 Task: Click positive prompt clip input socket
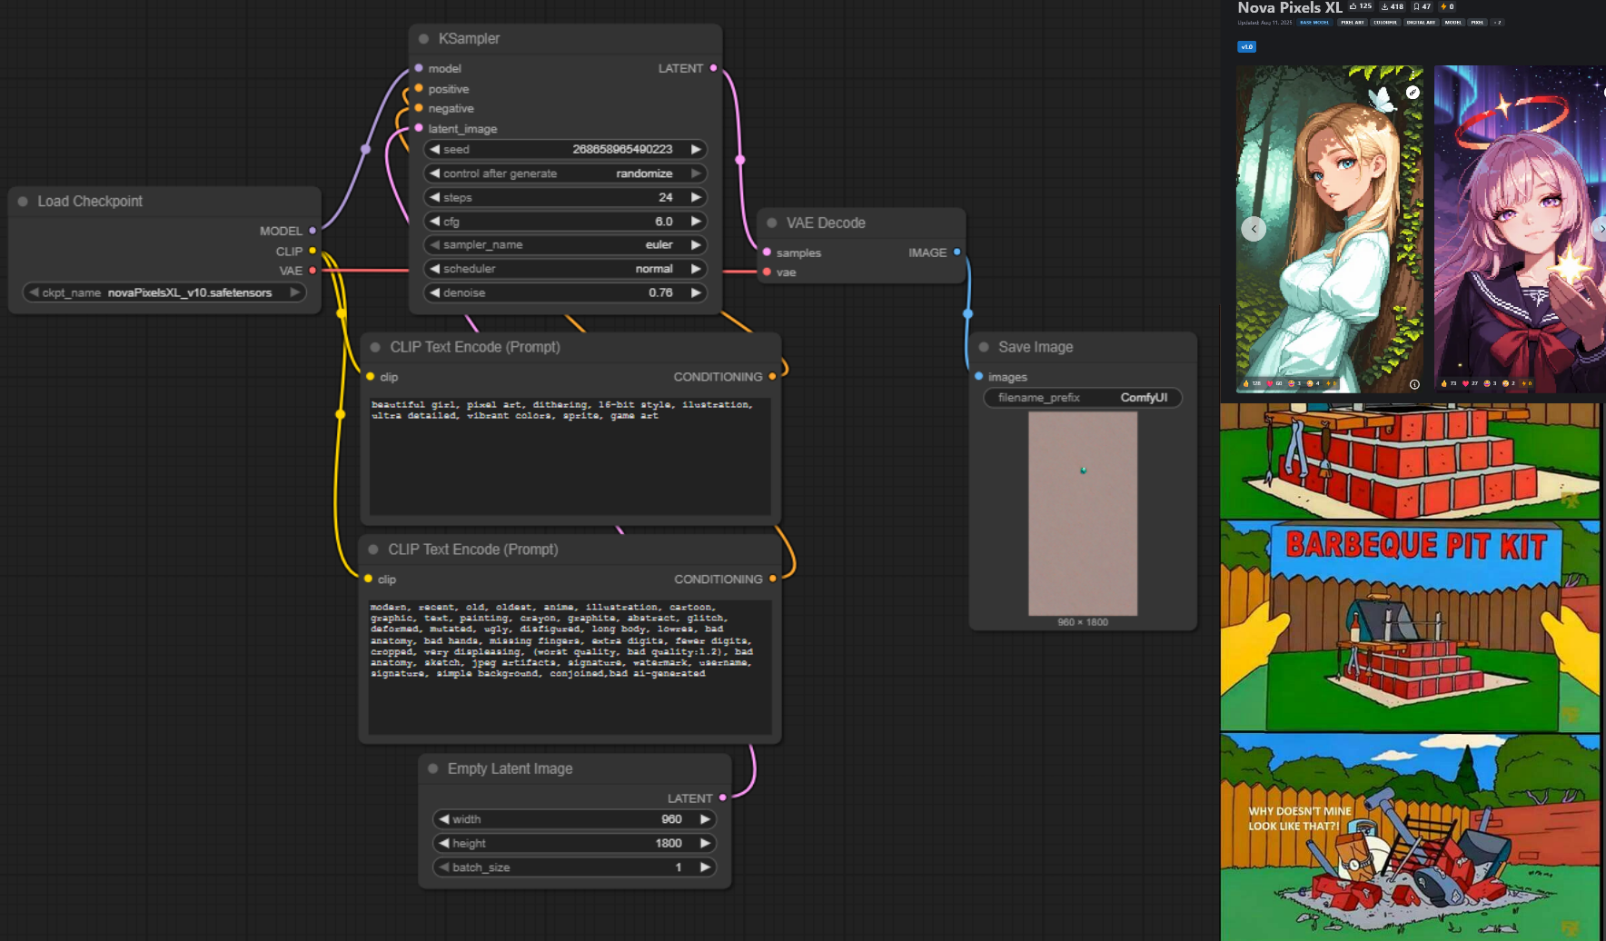pyautogui.click(x=370, y=376)
